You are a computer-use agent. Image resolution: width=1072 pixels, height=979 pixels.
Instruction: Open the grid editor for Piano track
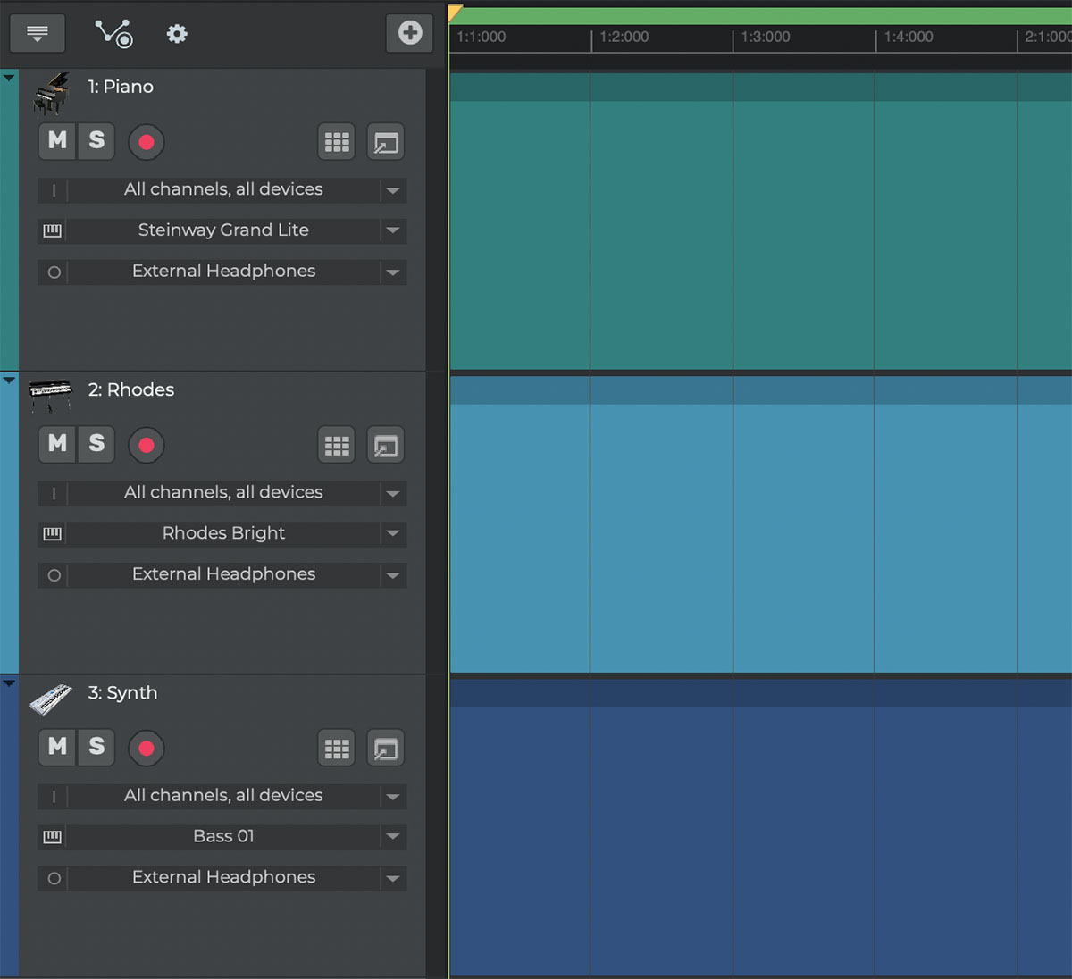pos(337,142)
